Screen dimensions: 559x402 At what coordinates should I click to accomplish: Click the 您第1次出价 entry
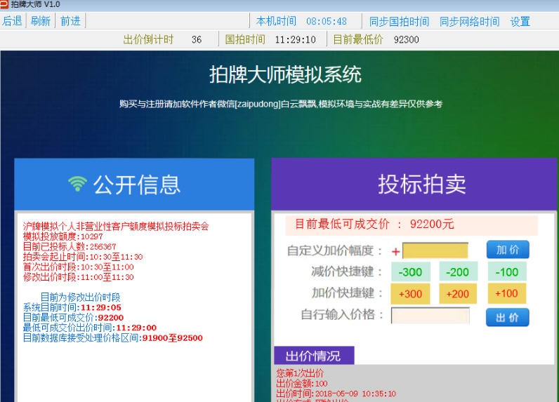coord(300,373)
